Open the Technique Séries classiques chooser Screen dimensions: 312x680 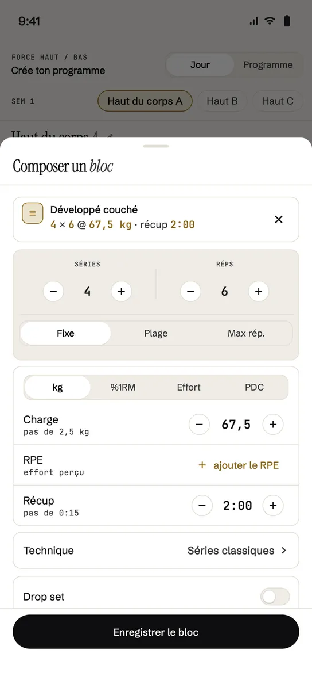point(156,551)
